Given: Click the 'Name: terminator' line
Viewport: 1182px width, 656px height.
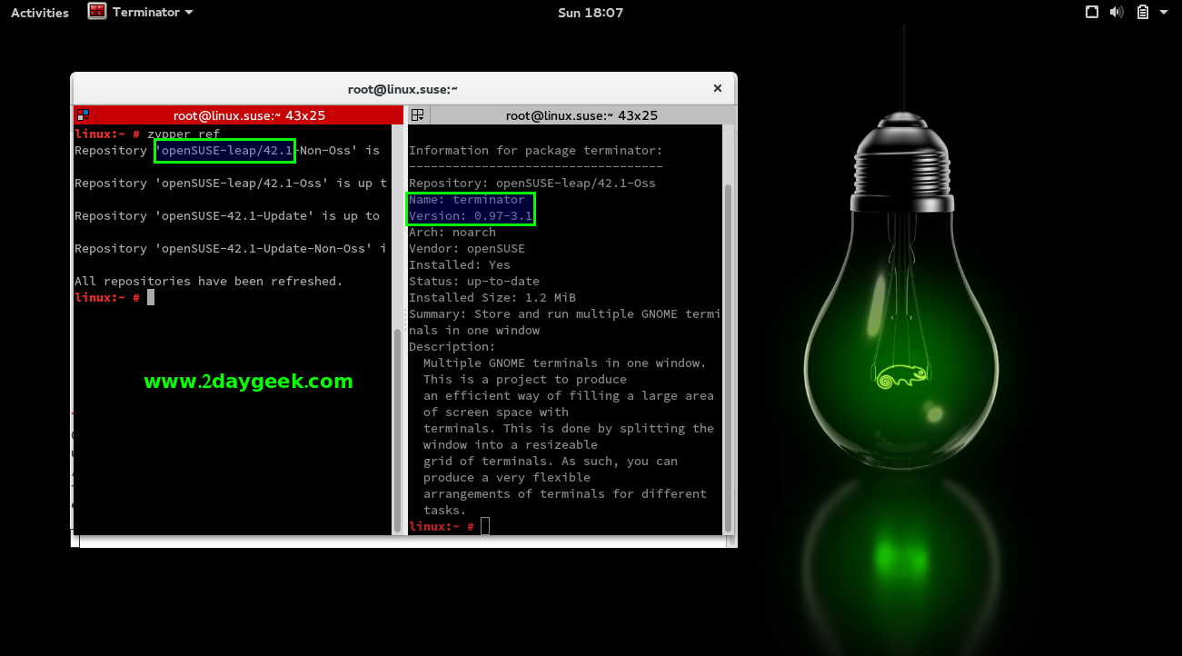Looking at the screenshot, I should pos(467,199).
